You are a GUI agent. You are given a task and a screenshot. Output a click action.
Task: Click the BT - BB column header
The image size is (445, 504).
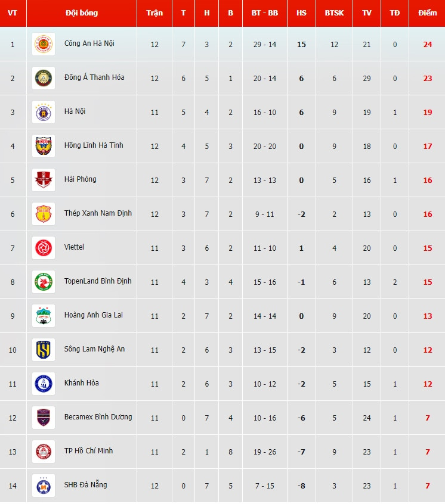click(x=264, y=13)
